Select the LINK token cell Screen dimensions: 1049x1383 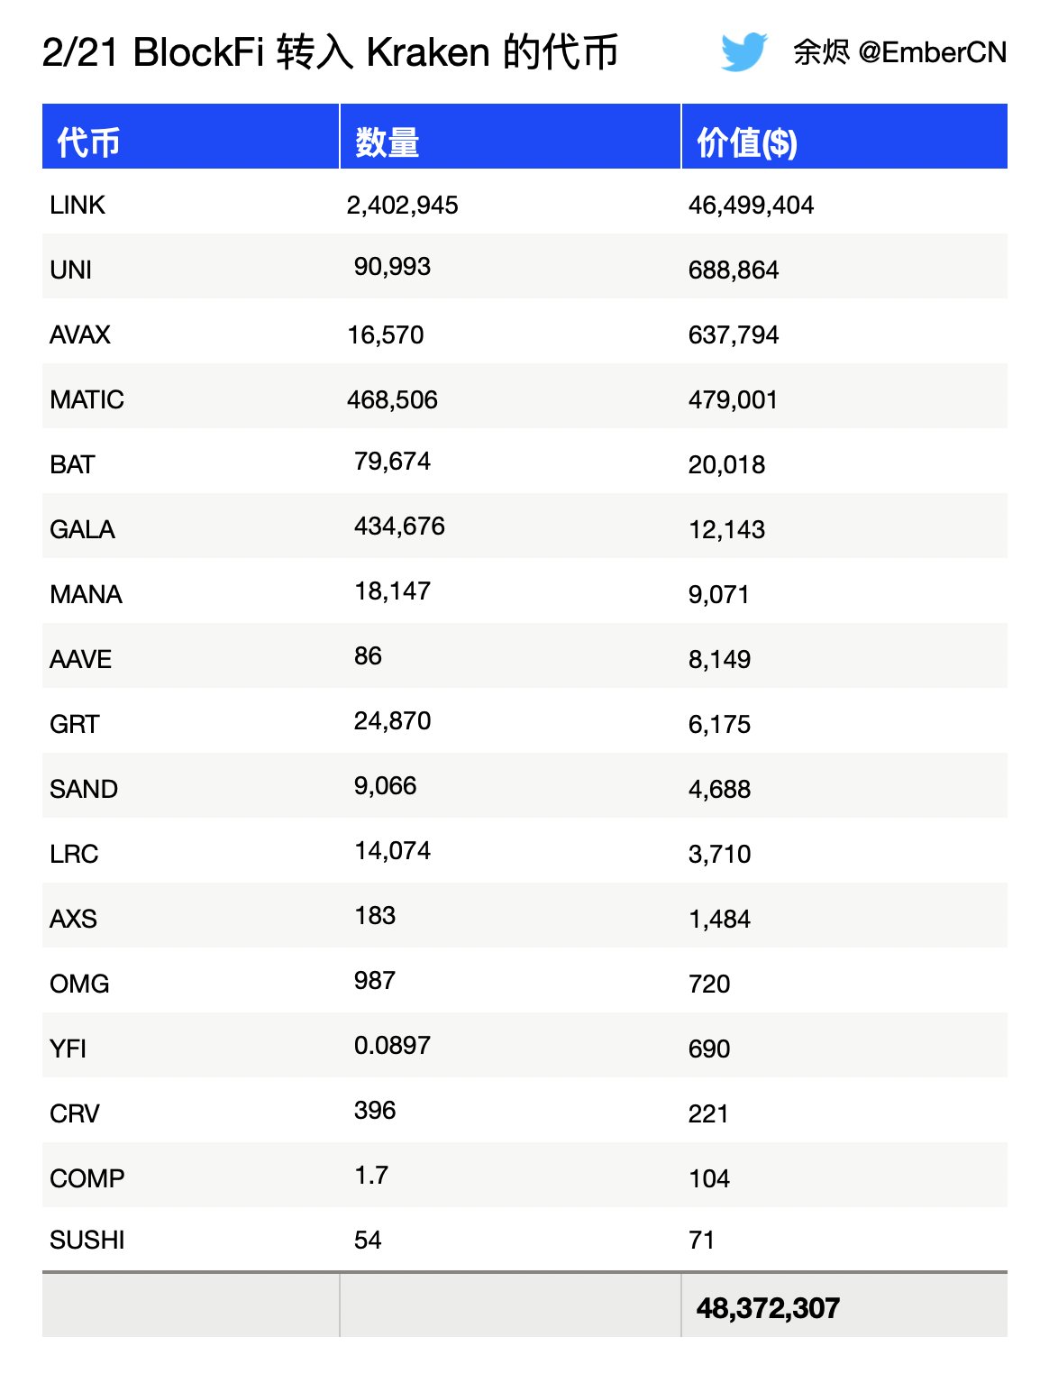(x=78, y=206)
